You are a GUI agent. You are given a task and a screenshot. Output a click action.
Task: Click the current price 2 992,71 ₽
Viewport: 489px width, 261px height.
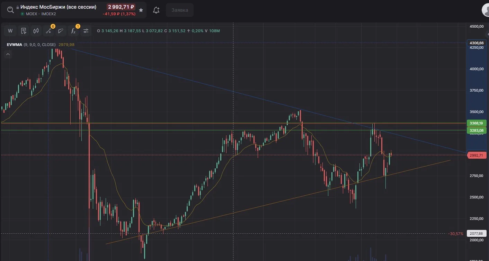click(121, 7)
